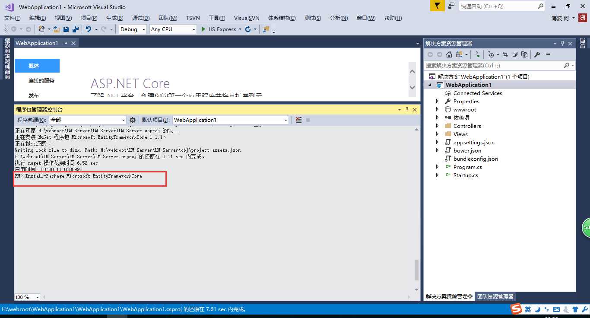The image size is (590, 318).
Task: Open the IIS Express launch target dropdown arrow
Action: point(240,29)
